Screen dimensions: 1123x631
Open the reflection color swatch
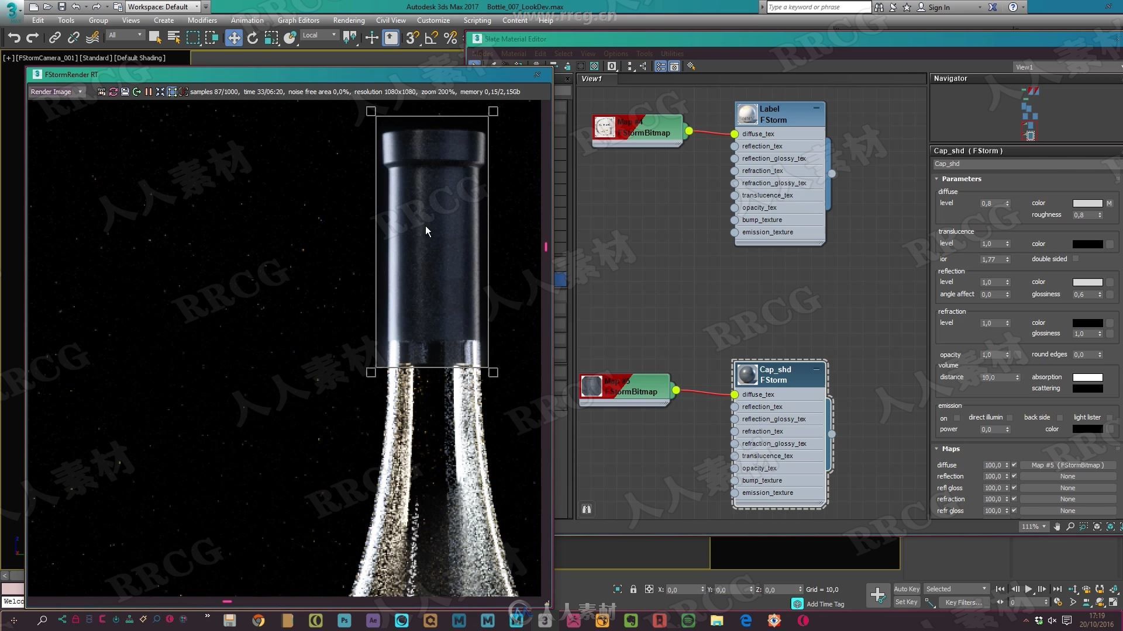1087,282
